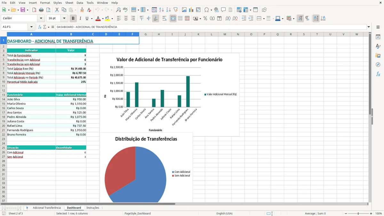The width and height of the screenshot is (384, 216).
Task: Open the Underline style dropdown arrow
Action: tap(92, 19)
